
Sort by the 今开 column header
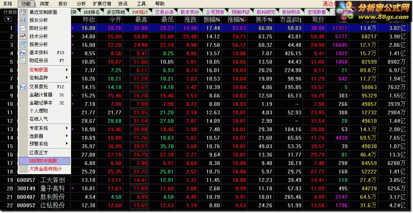click(x=115, y=20)
